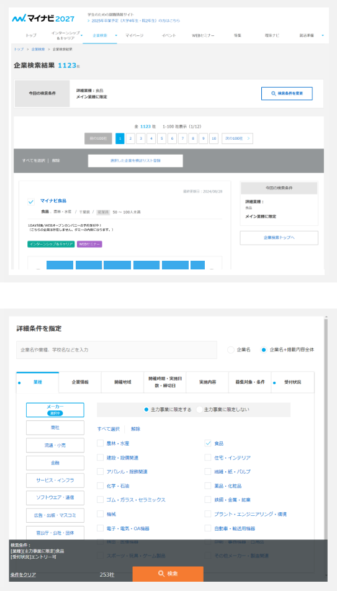This screenshot has width=337, height=591.
Task: Check the 自動車・輸送用機器 checkbox
Action: coord(208,528)
